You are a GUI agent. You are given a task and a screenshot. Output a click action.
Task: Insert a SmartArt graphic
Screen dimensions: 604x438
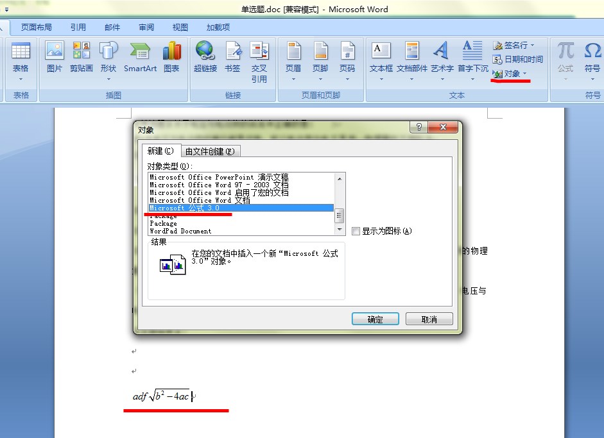coord(140,51)
